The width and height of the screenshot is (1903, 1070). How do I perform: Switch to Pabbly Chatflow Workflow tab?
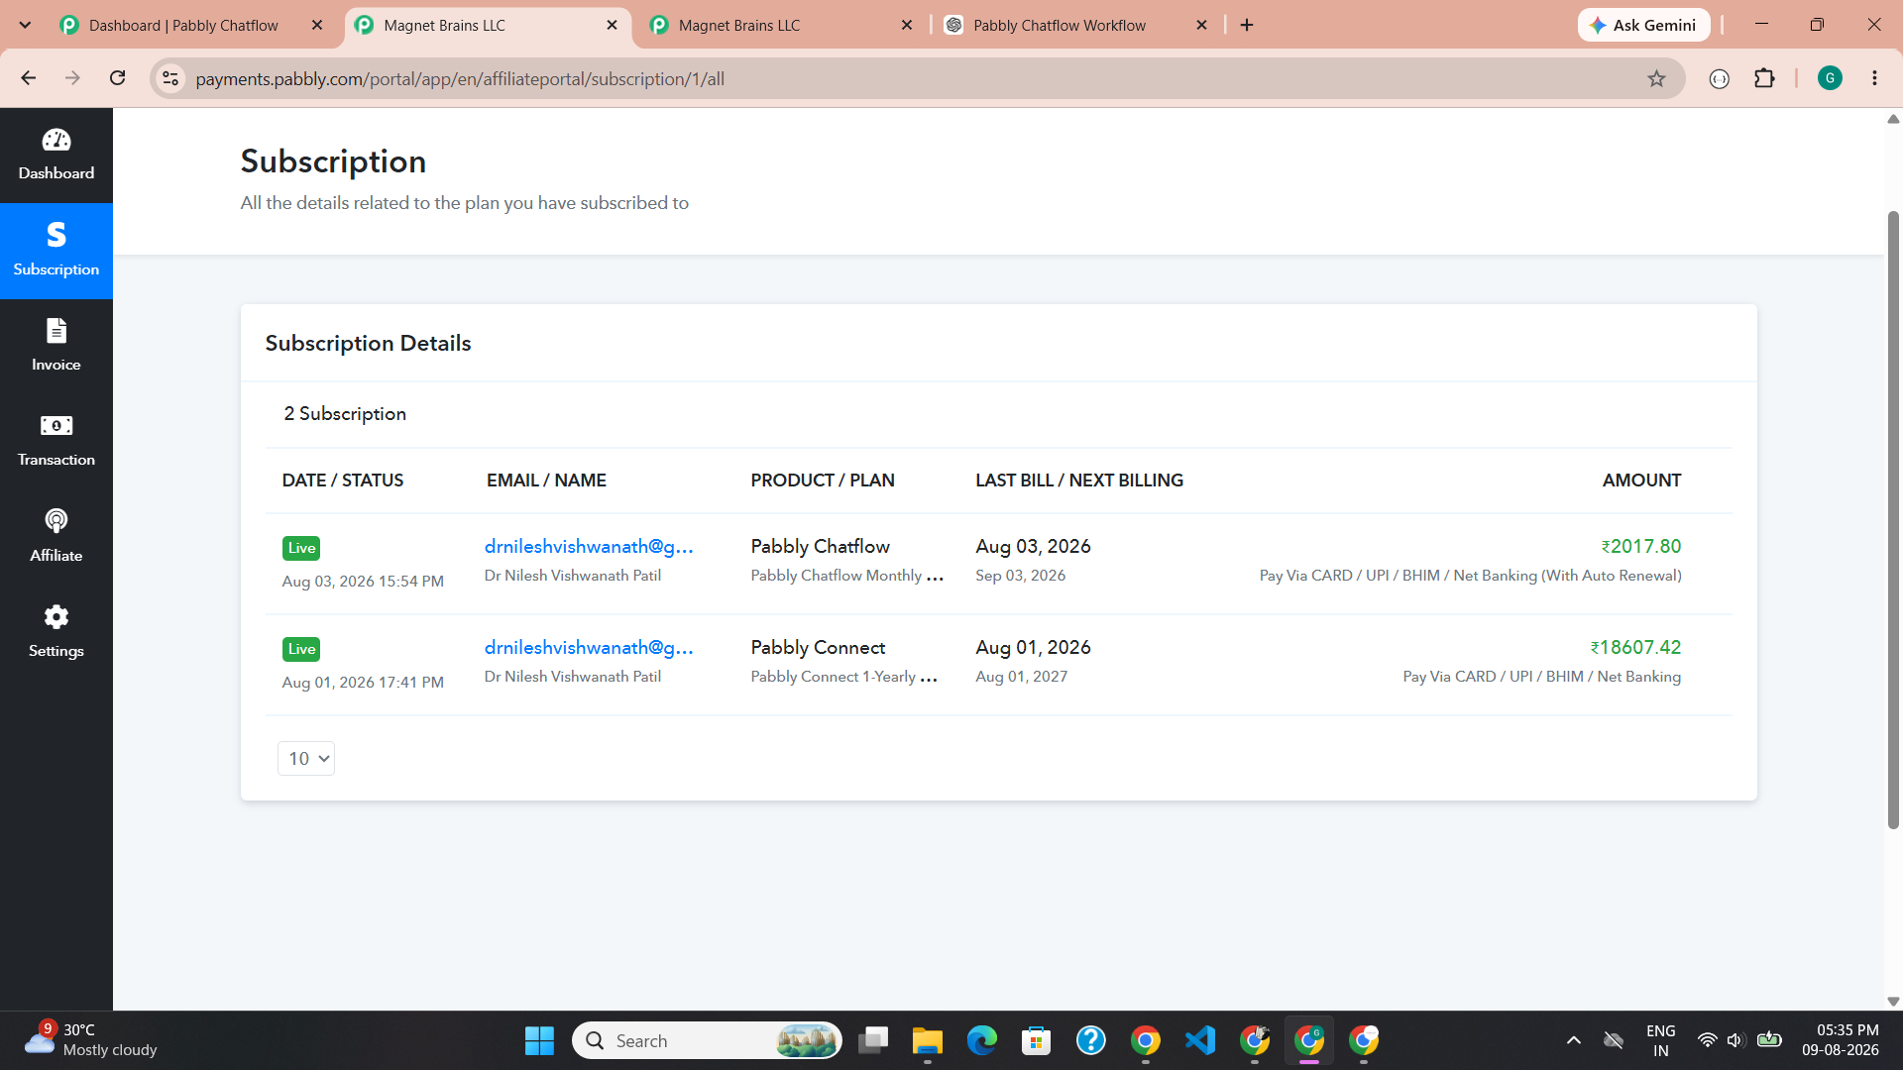(1059, 25)
